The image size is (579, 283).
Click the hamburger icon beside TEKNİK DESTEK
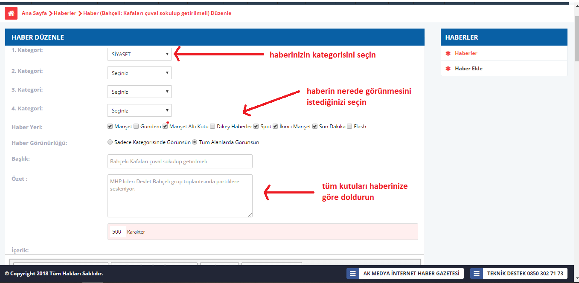point(477,273)
